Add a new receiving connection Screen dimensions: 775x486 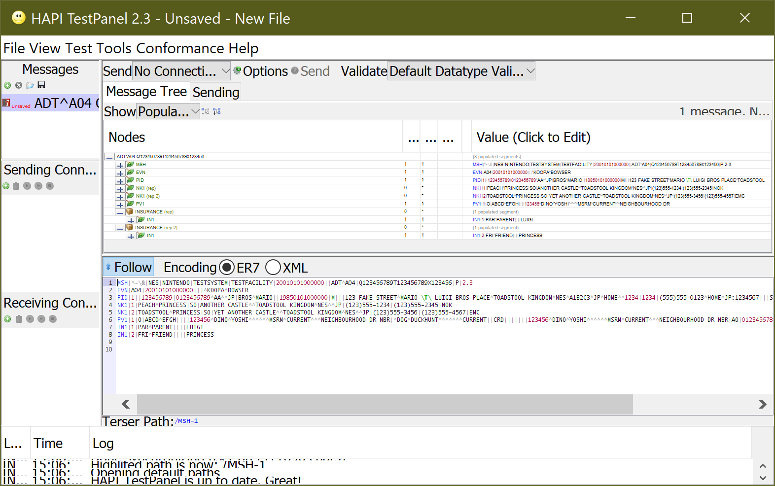7,319
